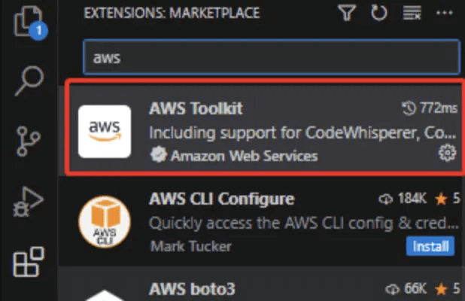Click the AWS Toolkit logo thumbnail
The image size is (465, 301).
pos(105,132)
